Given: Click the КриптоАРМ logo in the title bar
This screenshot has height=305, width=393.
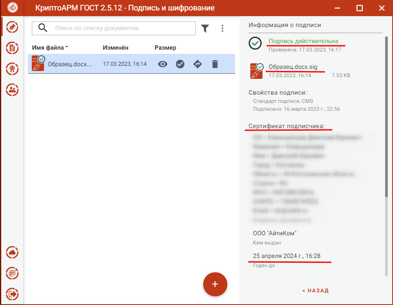Looking at the screenshot, I should click(12, 7).
